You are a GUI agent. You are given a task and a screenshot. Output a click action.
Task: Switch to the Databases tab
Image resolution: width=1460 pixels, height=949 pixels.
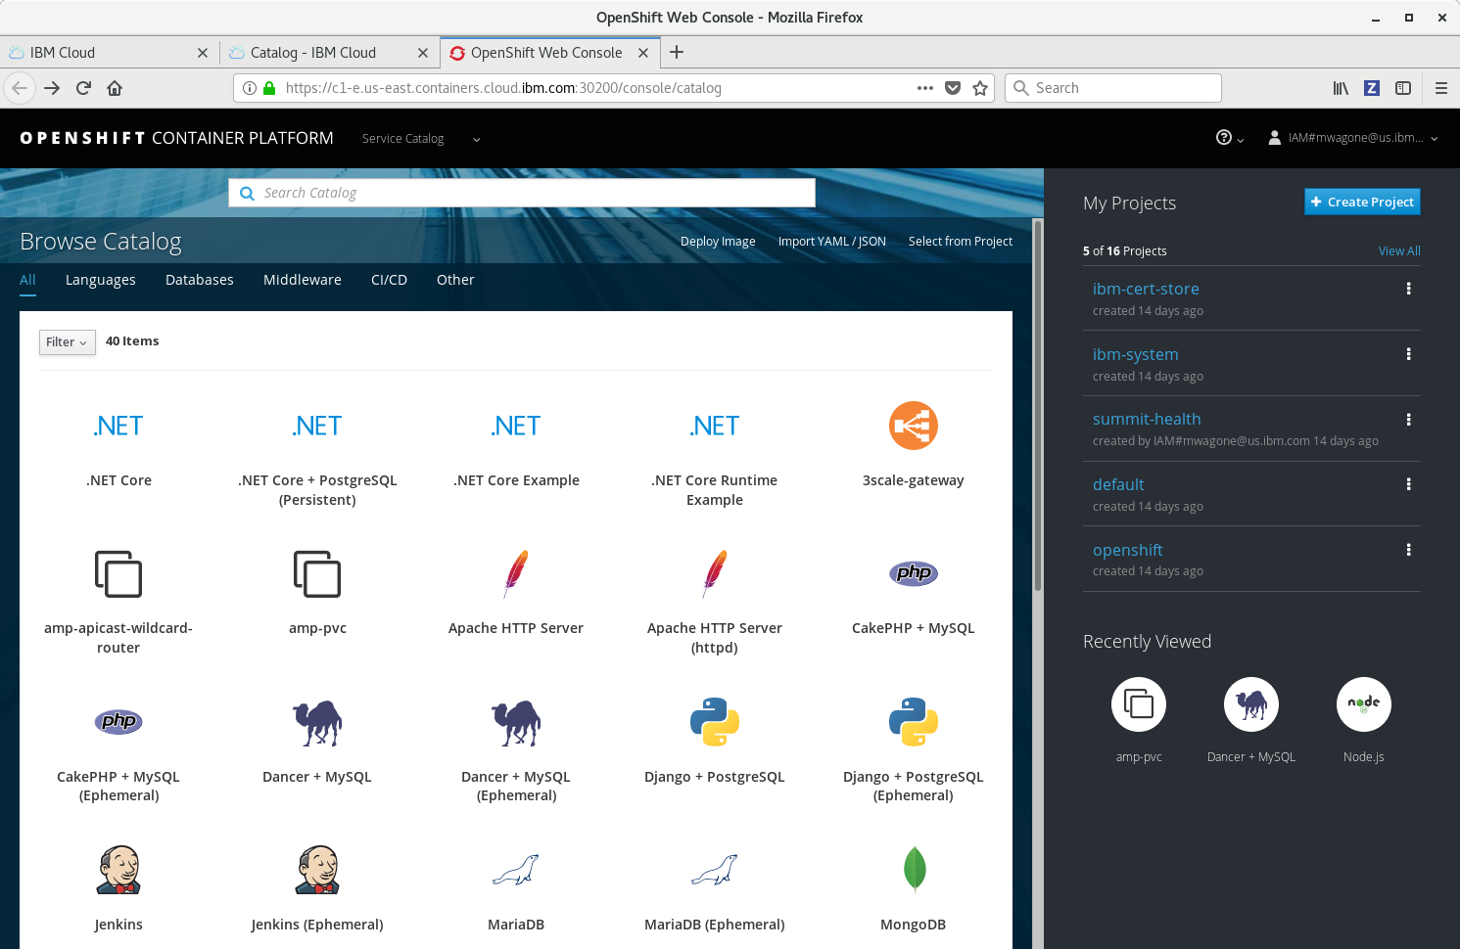[200, 280]
